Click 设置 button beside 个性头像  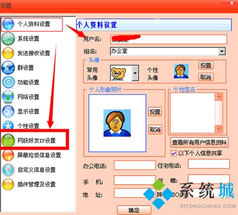coord(206,65)
